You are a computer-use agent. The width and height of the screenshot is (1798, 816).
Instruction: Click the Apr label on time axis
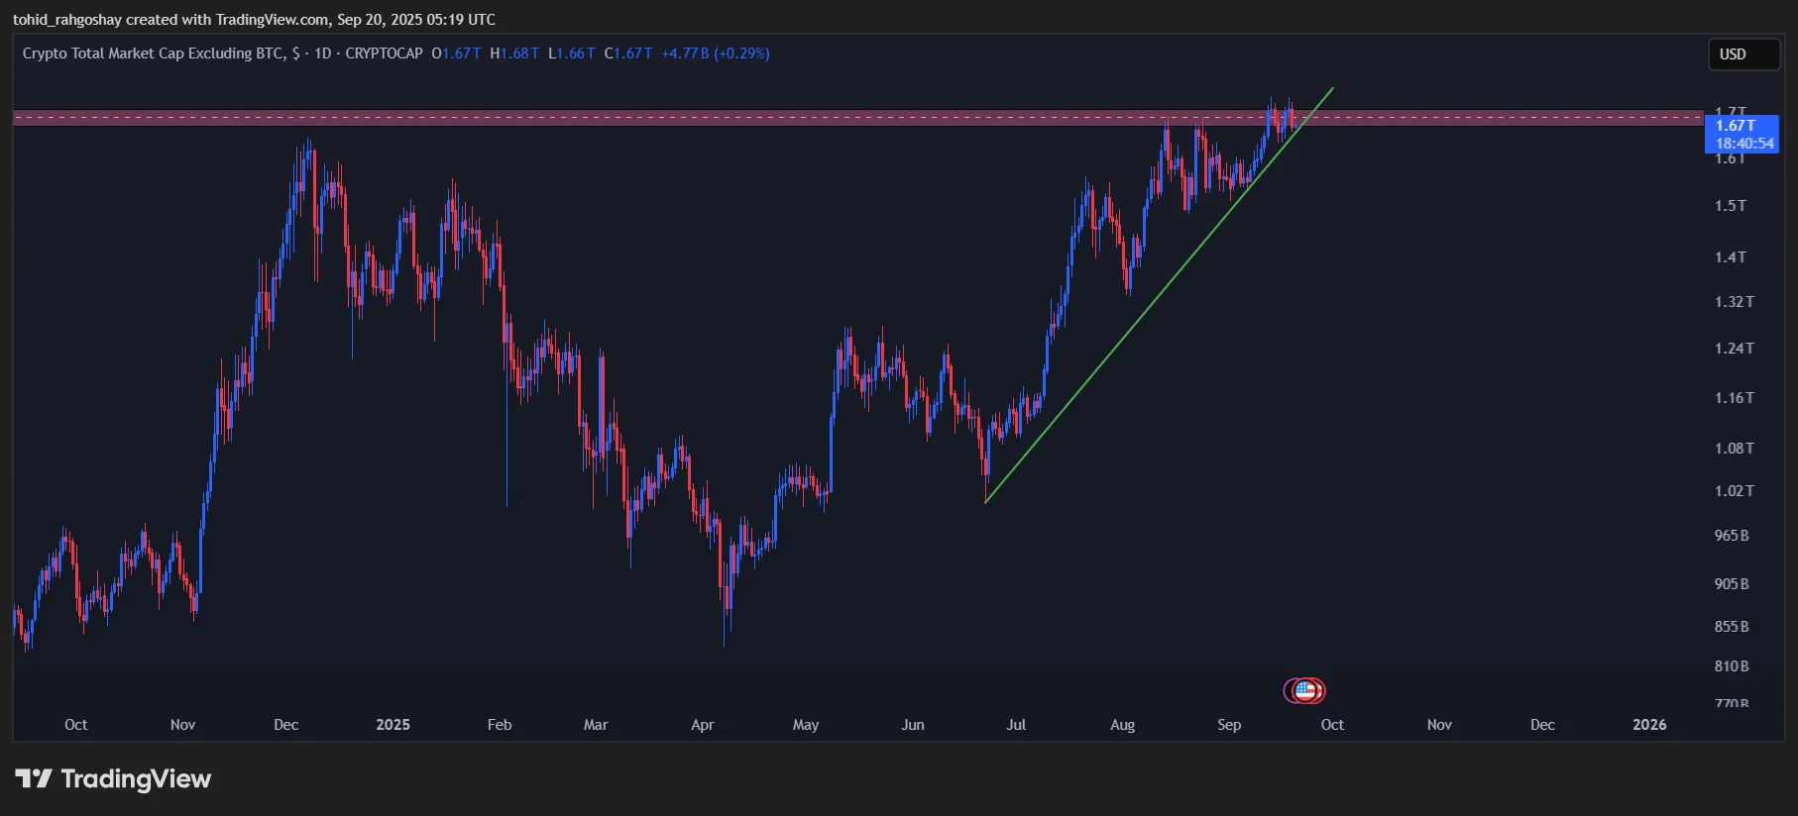(702, 725)
